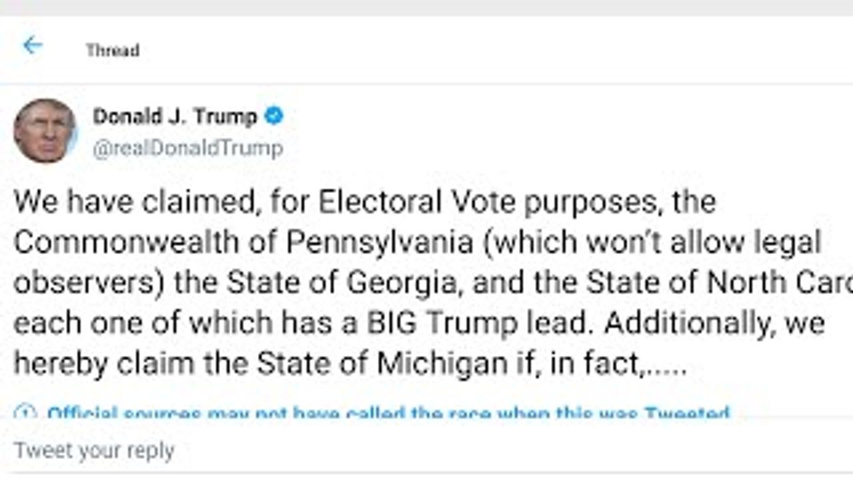Click the blue verified badge
The image size is (853, 479).
coord(273,116)
